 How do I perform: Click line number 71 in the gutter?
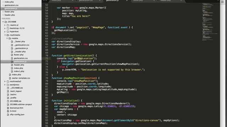(x=46, y=58)
